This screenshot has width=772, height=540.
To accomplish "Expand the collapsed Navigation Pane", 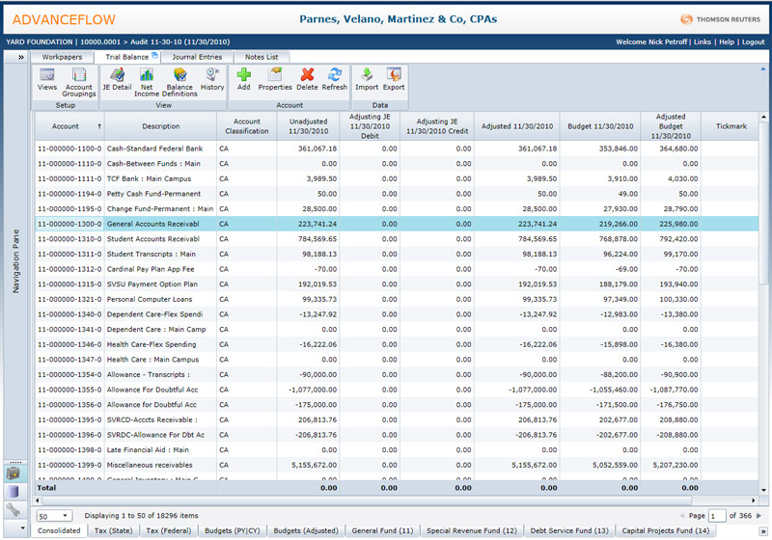I will click(x=19, y=58).
